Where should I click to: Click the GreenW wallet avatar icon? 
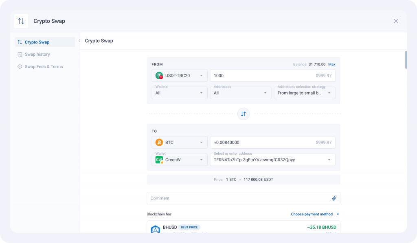point(159,160)
